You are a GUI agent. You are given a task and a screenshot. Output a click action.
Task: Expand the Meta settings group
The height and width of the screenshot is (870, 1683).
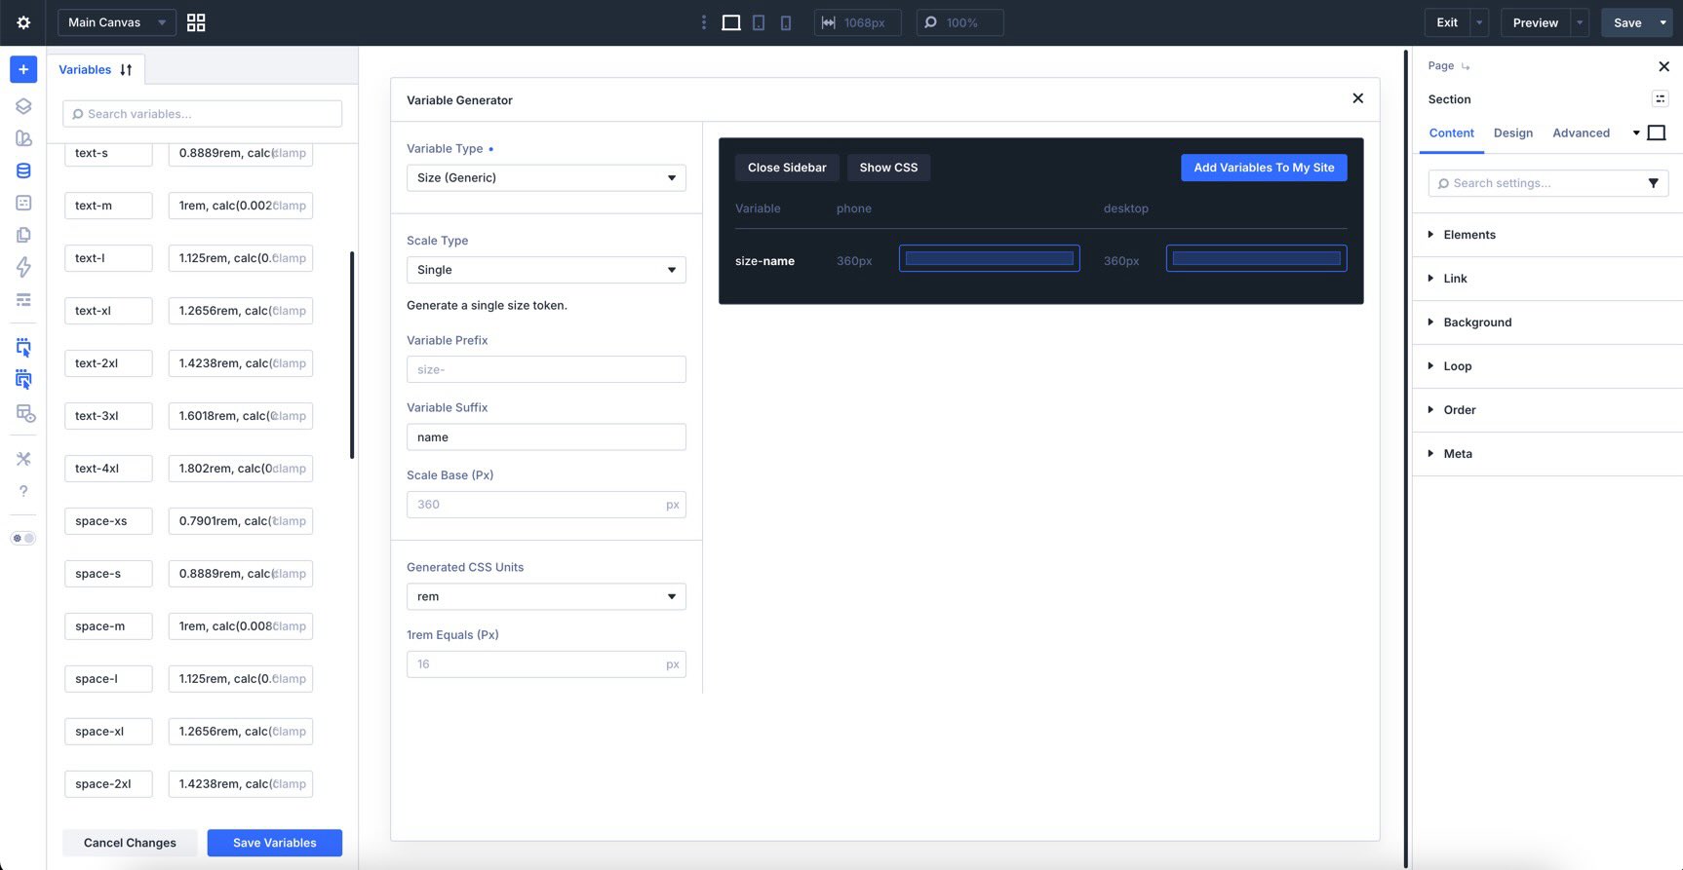click(1548, 454)
